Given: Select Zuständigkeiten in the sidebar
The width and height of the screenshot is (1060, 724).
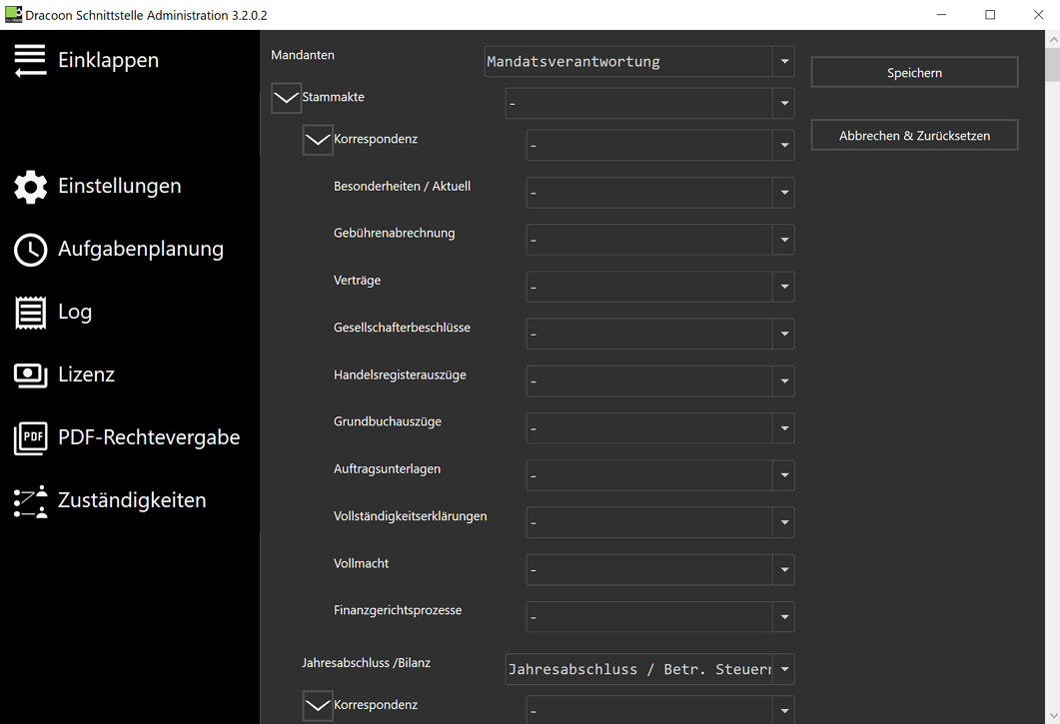Looking at the screenshot, I should pos(132,500).
